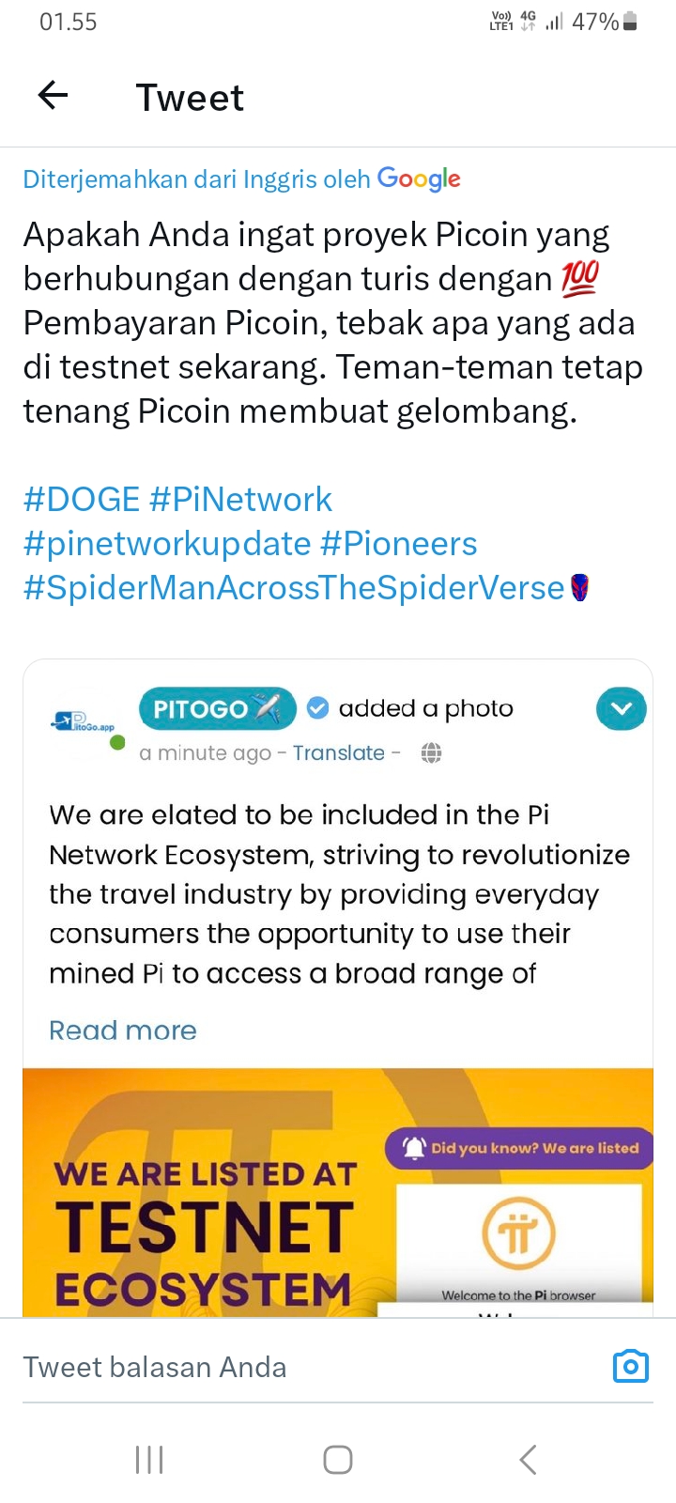This screenshot has width=676, height=1503.
Task: Tap the back arrow in Tweet header
Action: 54,95
